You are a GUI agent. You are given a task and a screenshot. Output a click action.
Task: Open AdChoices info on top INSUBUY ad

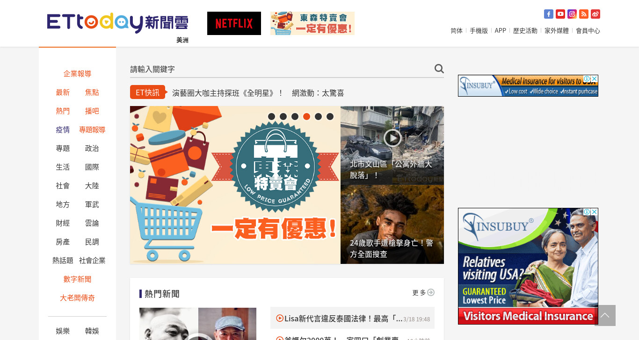pyautogui.click(x=587, y=79)
